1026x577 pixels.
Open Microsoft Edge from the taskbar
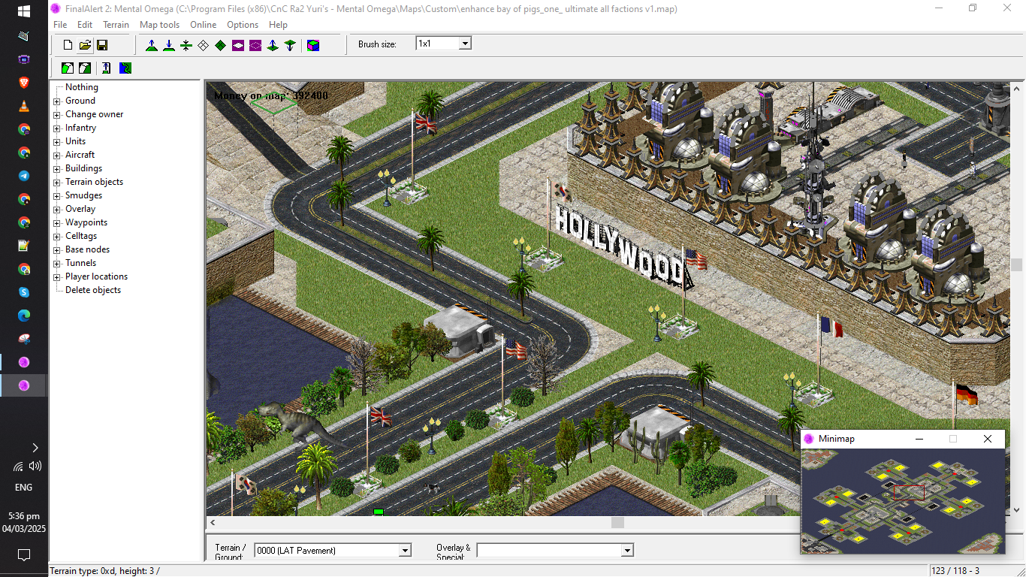(23, 316)
